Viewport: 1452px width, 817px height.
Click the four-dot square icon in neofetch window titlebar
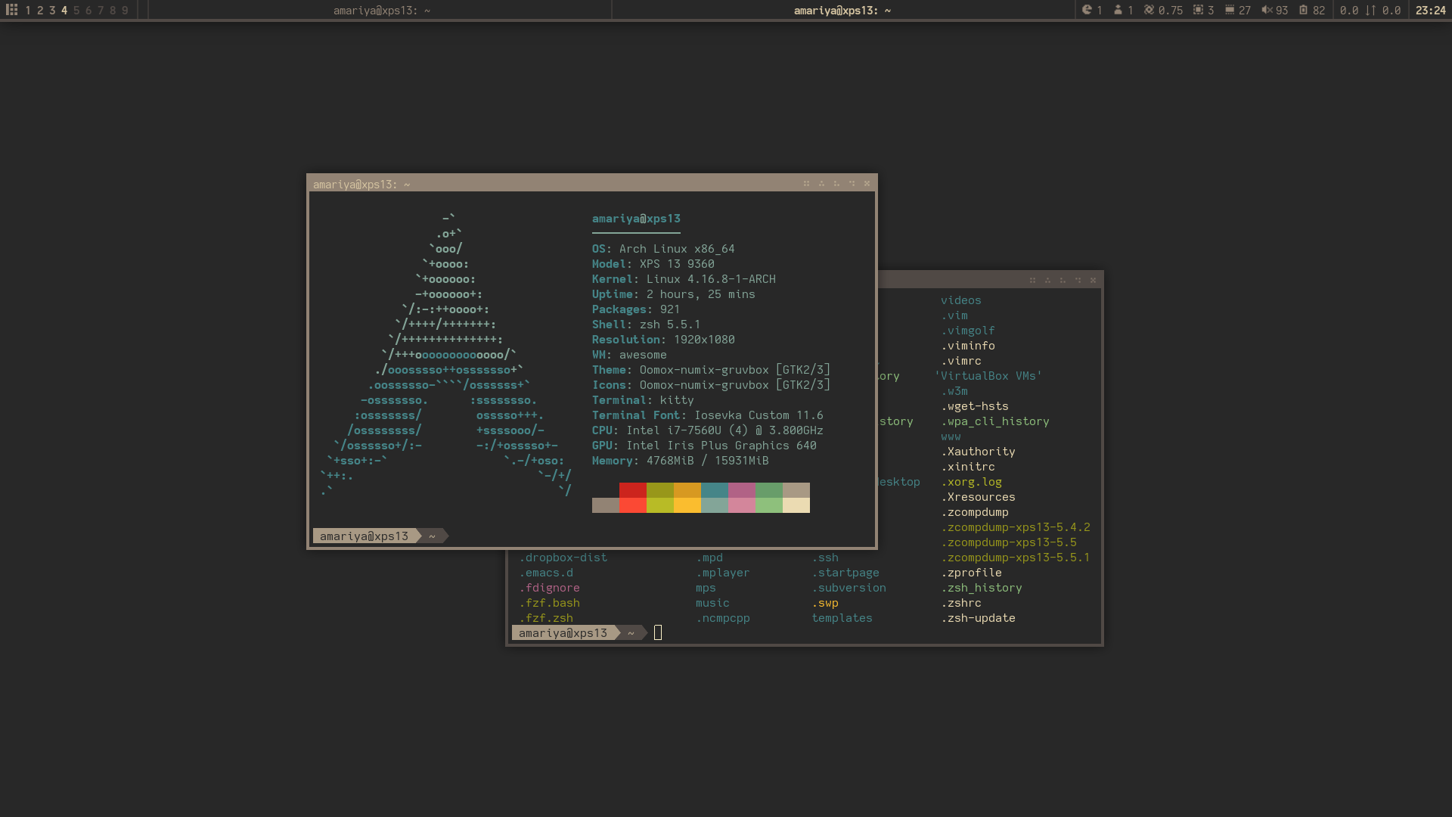(x=806, y=184)
